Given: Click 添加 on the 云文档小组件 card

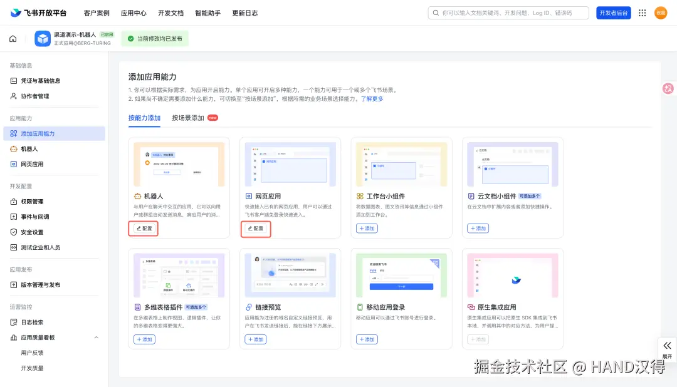Looking at the screenshot, I should (x=478, y=228).
